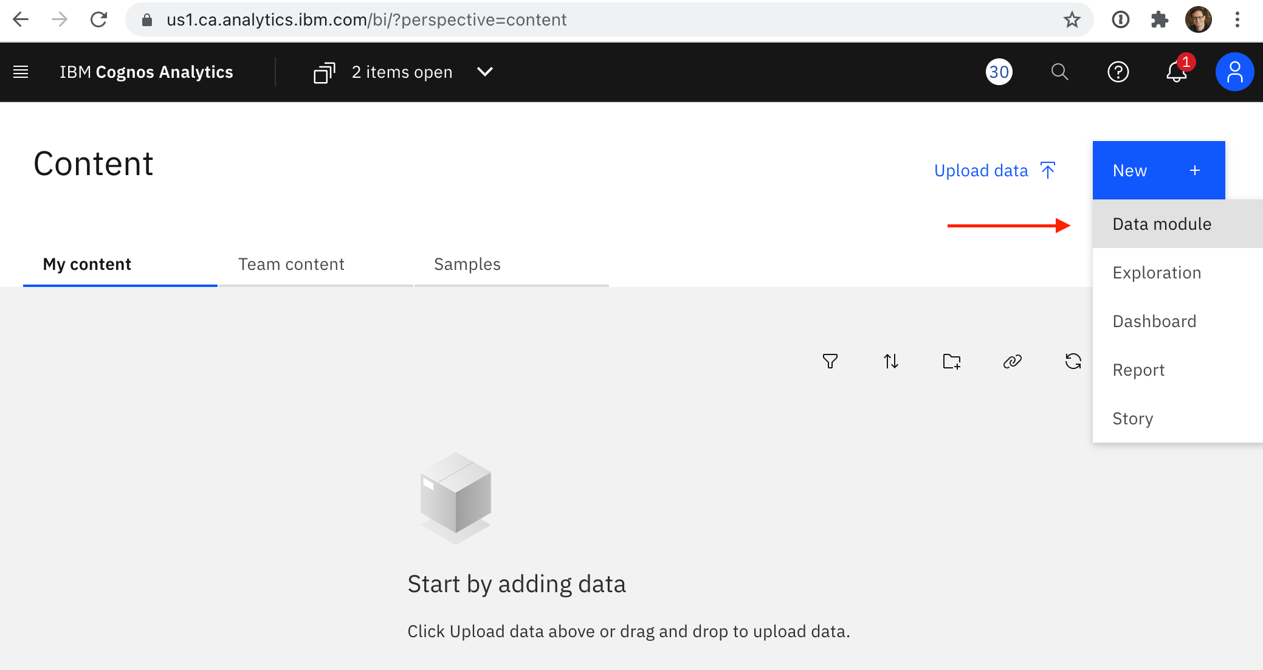Click the 30 days trial badge

(999, 72)
